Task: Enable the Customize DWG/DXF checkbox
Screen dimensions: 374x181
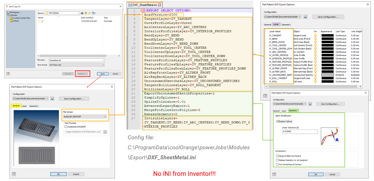Action: (x=66, y=126)
